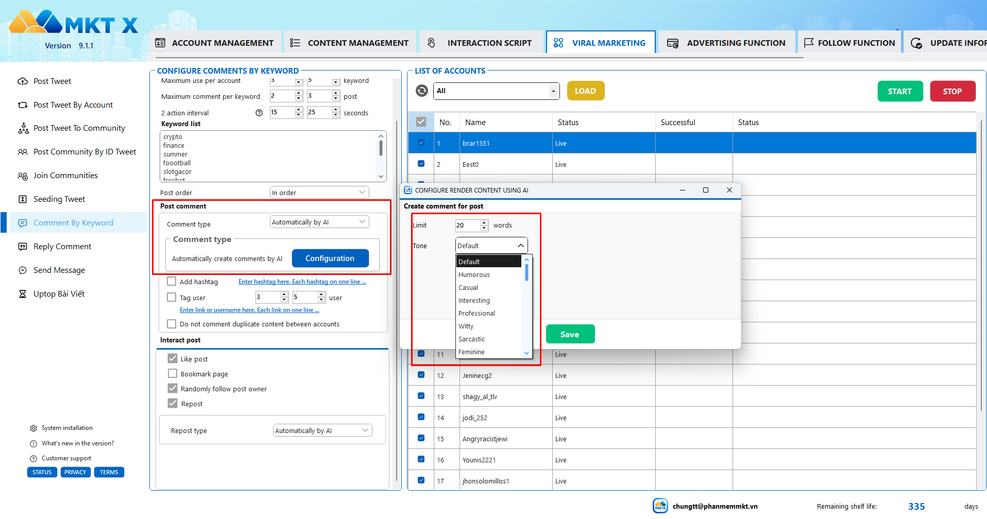Open the Comment type dropdown
The height and width of the screenshot is (519, 987).
coord(319,222)
